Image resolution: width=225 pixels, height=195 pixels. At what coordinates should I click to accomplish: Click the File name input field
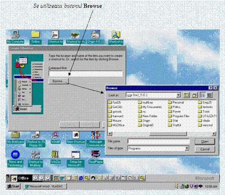[x=159, y=141]
